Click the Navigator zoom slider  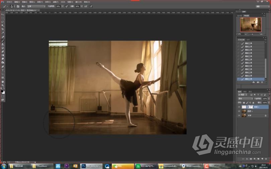(x=253, y=34)
